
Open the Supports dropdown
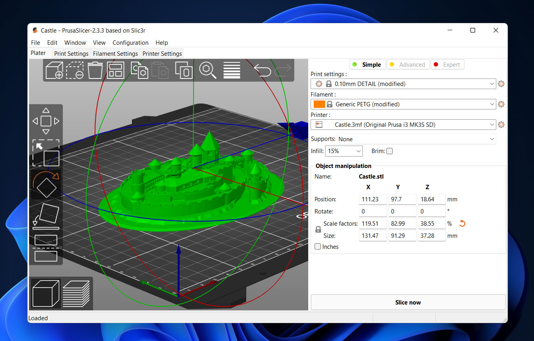tap(492, 139)
